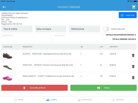Click the green Salva button

tap(103, 88)
